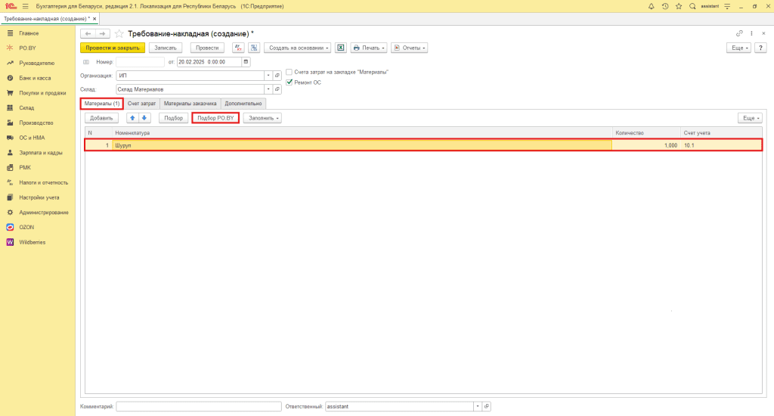Image resolution: width=774 pixels, height=416 pixels.
Task: Select the Шуруп nomenclature cell
Action: tap(362, 145)
